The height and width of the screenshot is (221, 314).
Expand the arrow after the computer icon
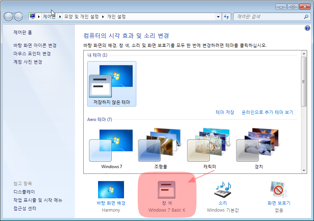(39, 17)
